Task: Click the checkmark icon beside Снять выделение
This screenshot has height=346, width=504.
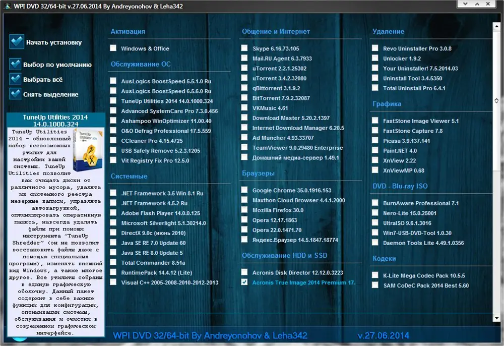Action: pos(15,94)
